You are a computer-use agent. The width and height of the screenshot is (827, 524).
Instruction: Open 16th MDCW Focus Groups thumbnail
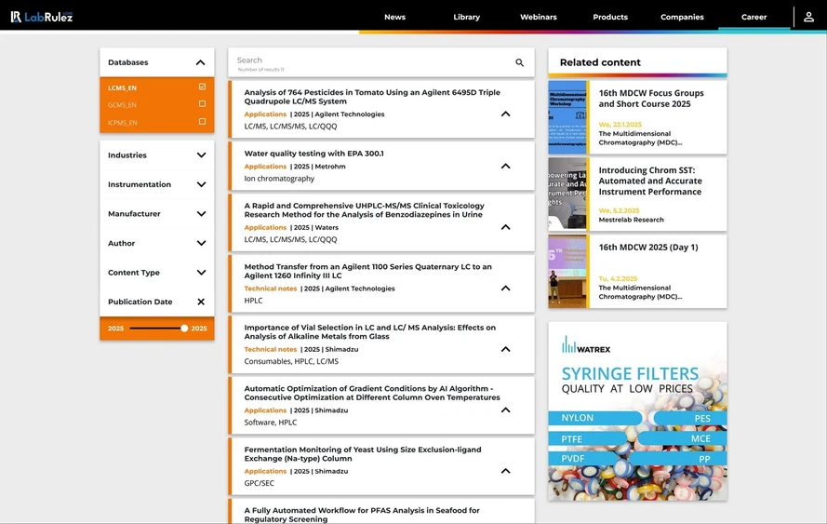point(567,117)
